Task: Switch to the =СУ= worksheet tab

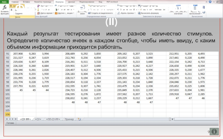Action: pyautogui.click(x=38, y=119)
